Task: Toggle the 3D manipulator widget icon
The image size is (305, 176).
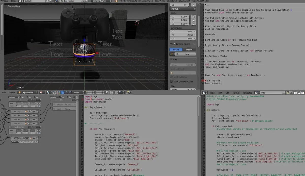Action: pos(59,93)
